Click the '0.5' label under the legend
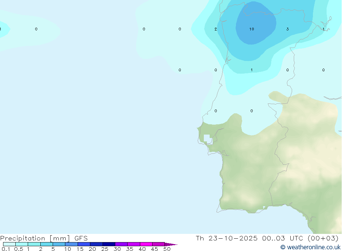342x251 pixels. click(x=18, y=249)
